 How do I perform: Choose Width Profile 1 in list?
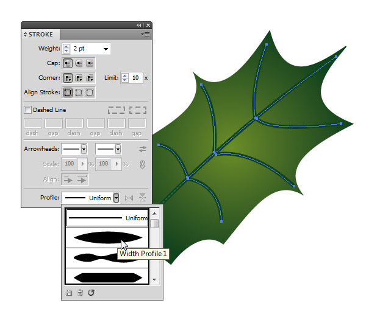[107, 238]
